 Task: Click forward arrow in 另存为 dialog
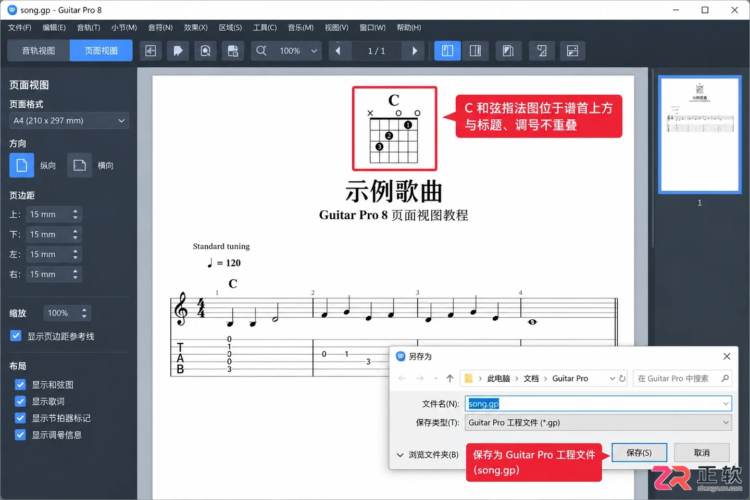point(420,379)
